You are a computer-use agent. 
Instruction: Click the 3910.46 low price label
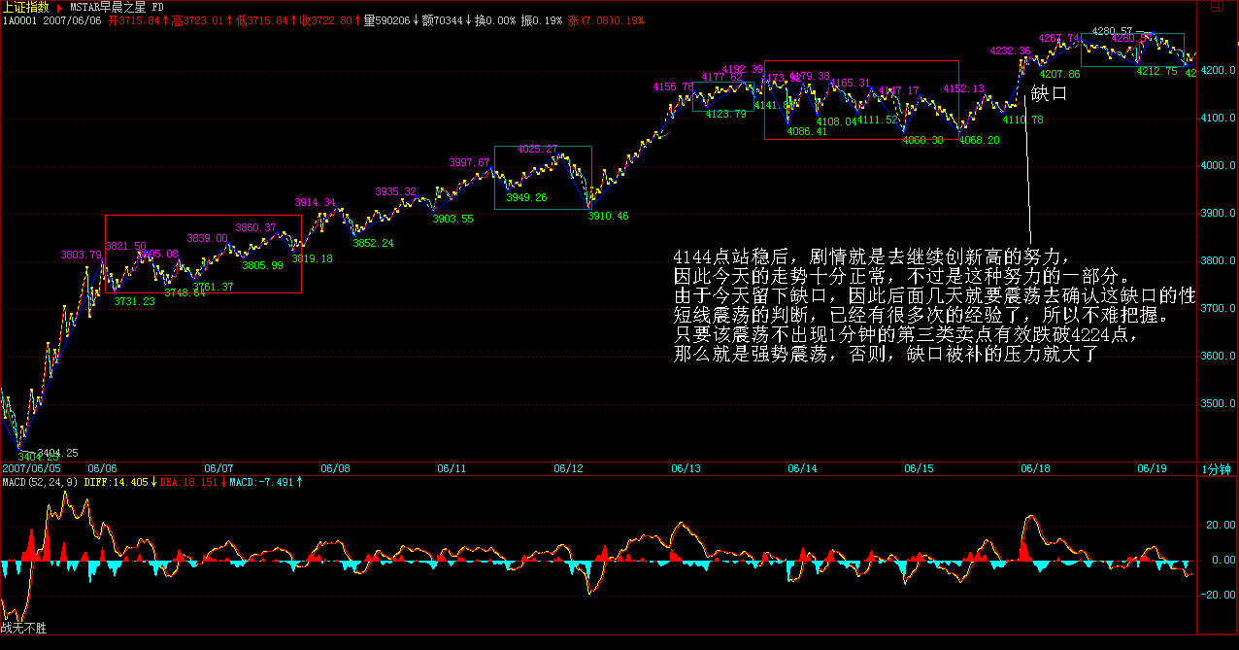[608, 216]
